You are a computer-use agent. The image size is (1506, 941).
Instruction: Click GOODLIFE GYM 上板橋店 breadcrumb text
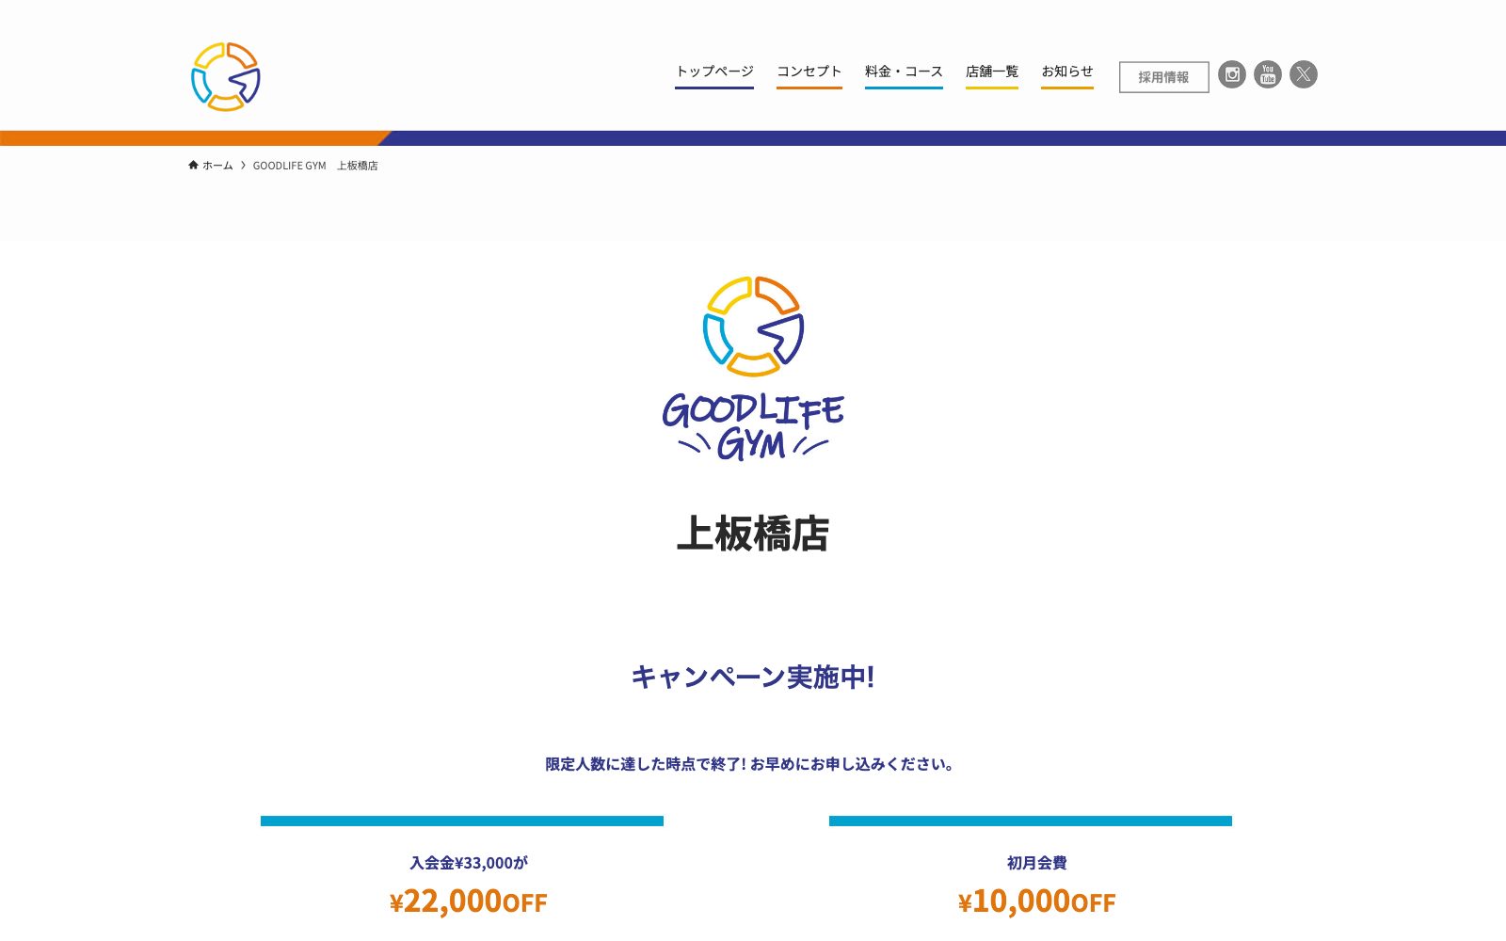point(315,166)
